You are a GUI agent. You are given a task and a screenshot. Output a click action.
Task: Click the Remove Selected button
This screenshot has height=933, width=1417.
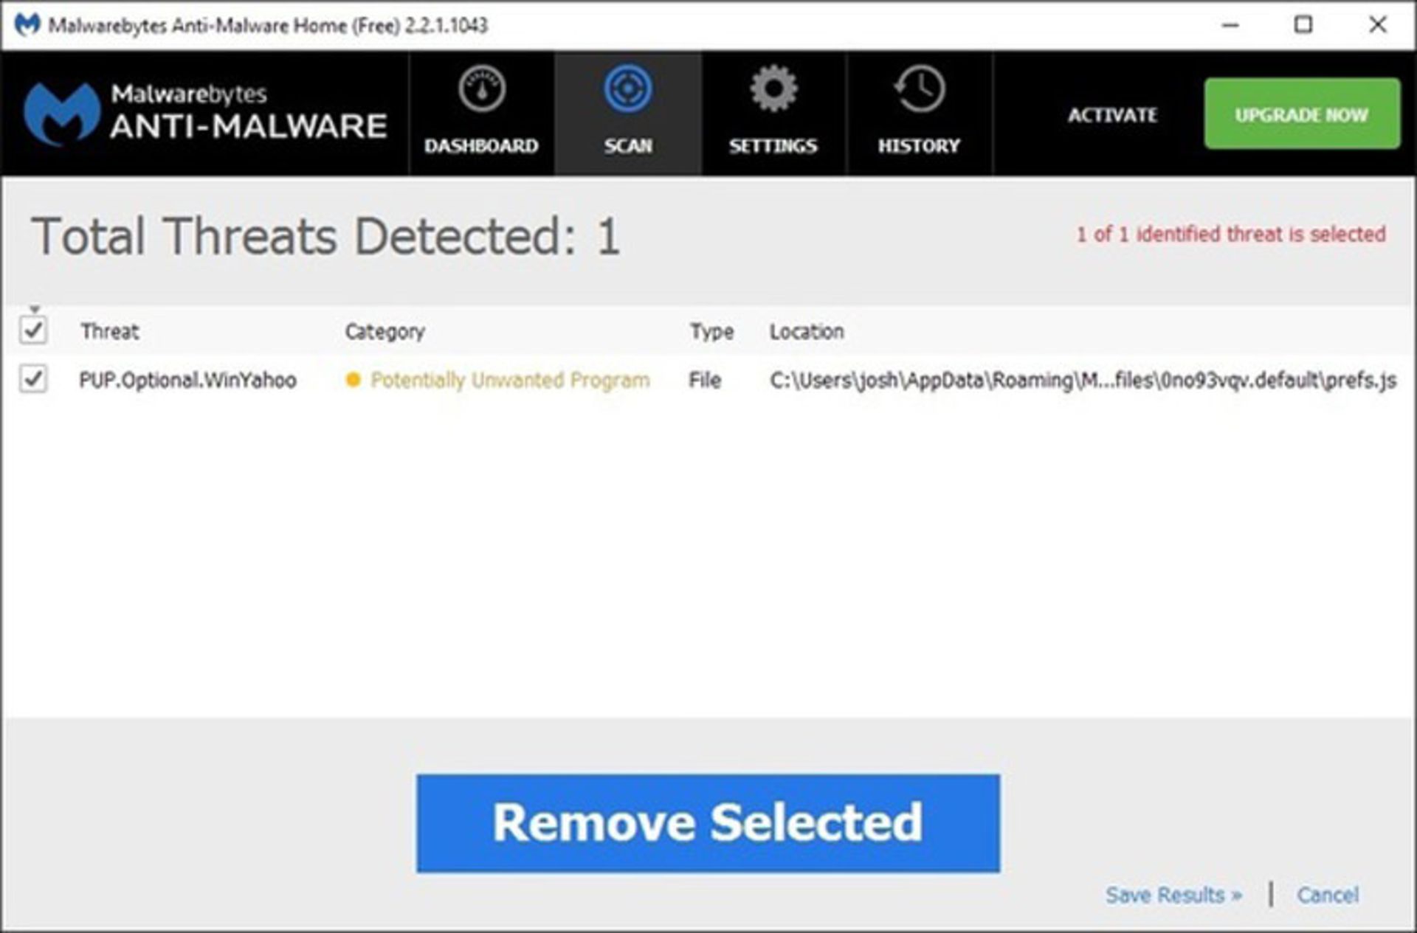[x=708, y=823]
